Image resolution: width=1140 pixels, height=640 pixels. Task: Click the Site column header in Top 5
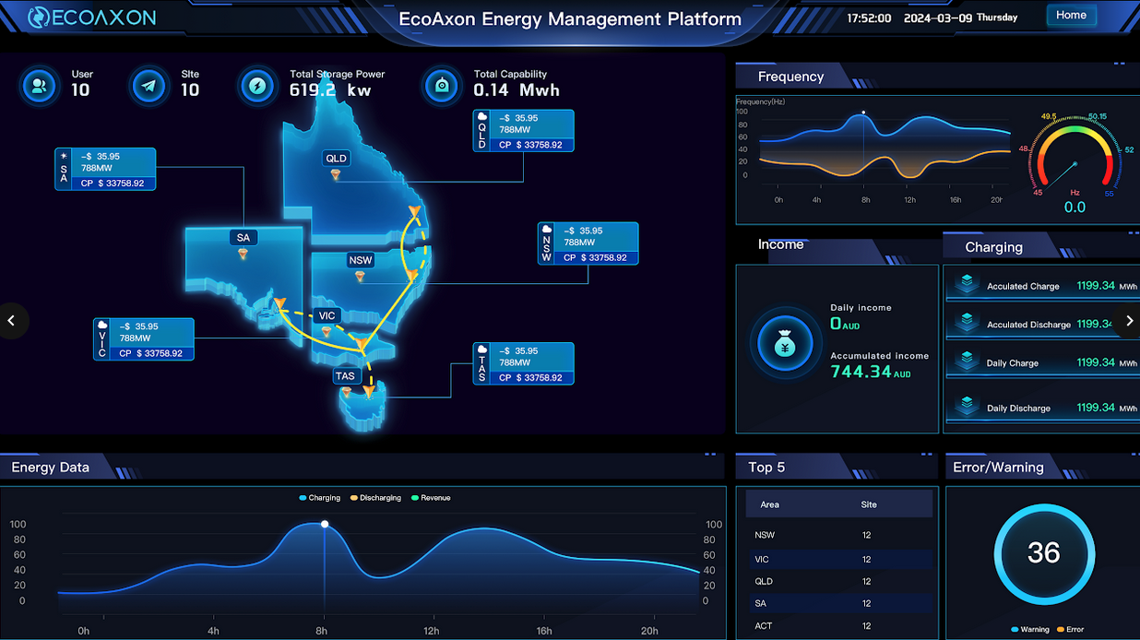(869, 504)
